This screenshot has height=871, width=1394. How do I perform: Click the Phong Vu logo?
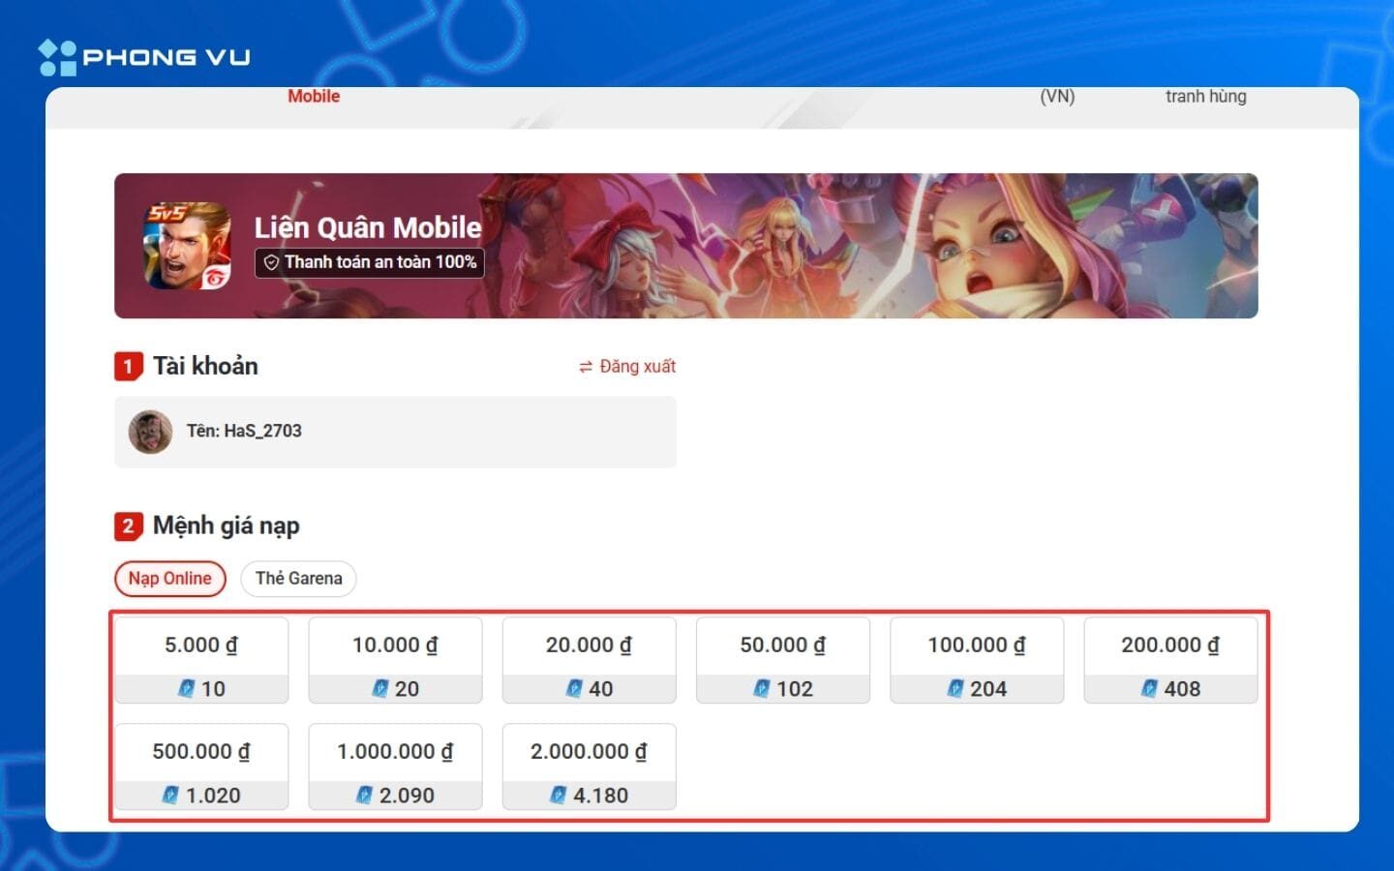coord(144,57)
